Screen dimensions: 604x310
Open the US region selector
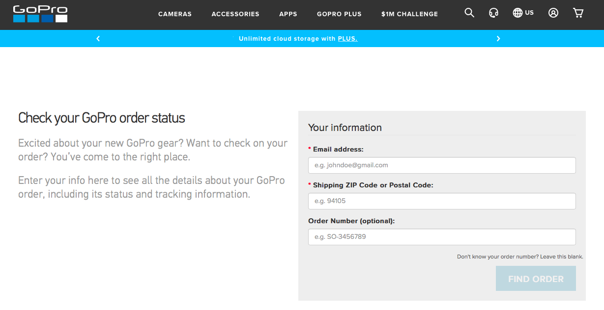point(529,13)
